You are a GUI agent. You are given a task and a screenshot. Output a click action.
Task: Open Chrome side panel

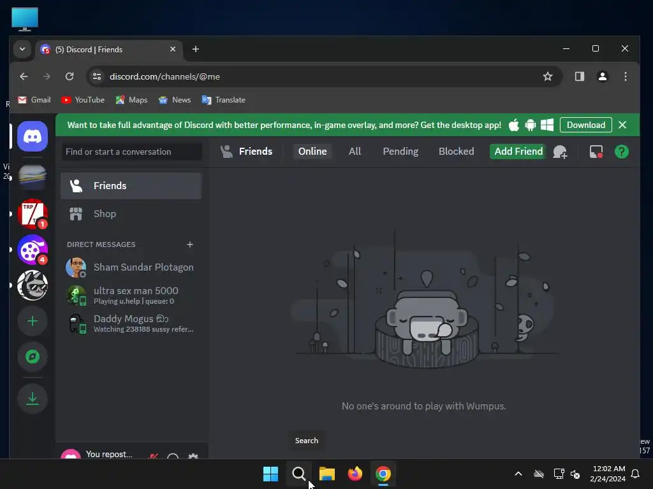[x=579, y=76]
